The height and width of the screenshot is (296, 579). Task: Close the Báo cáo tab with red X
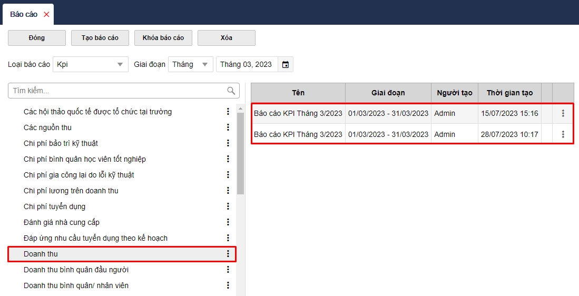click(46, 14)
